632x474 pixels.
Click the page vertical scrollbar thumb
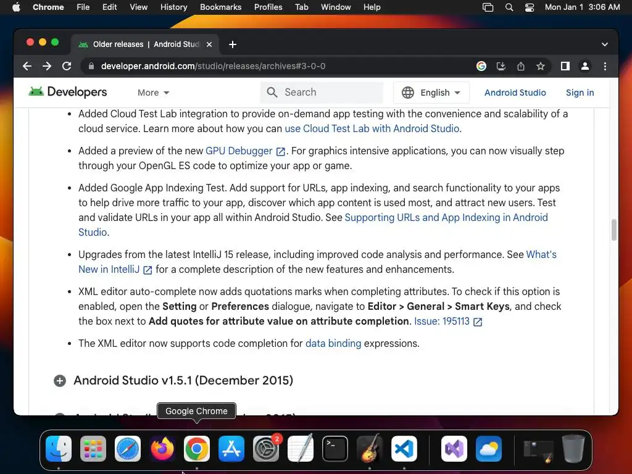pyautogui.click(x=614, y=230)
